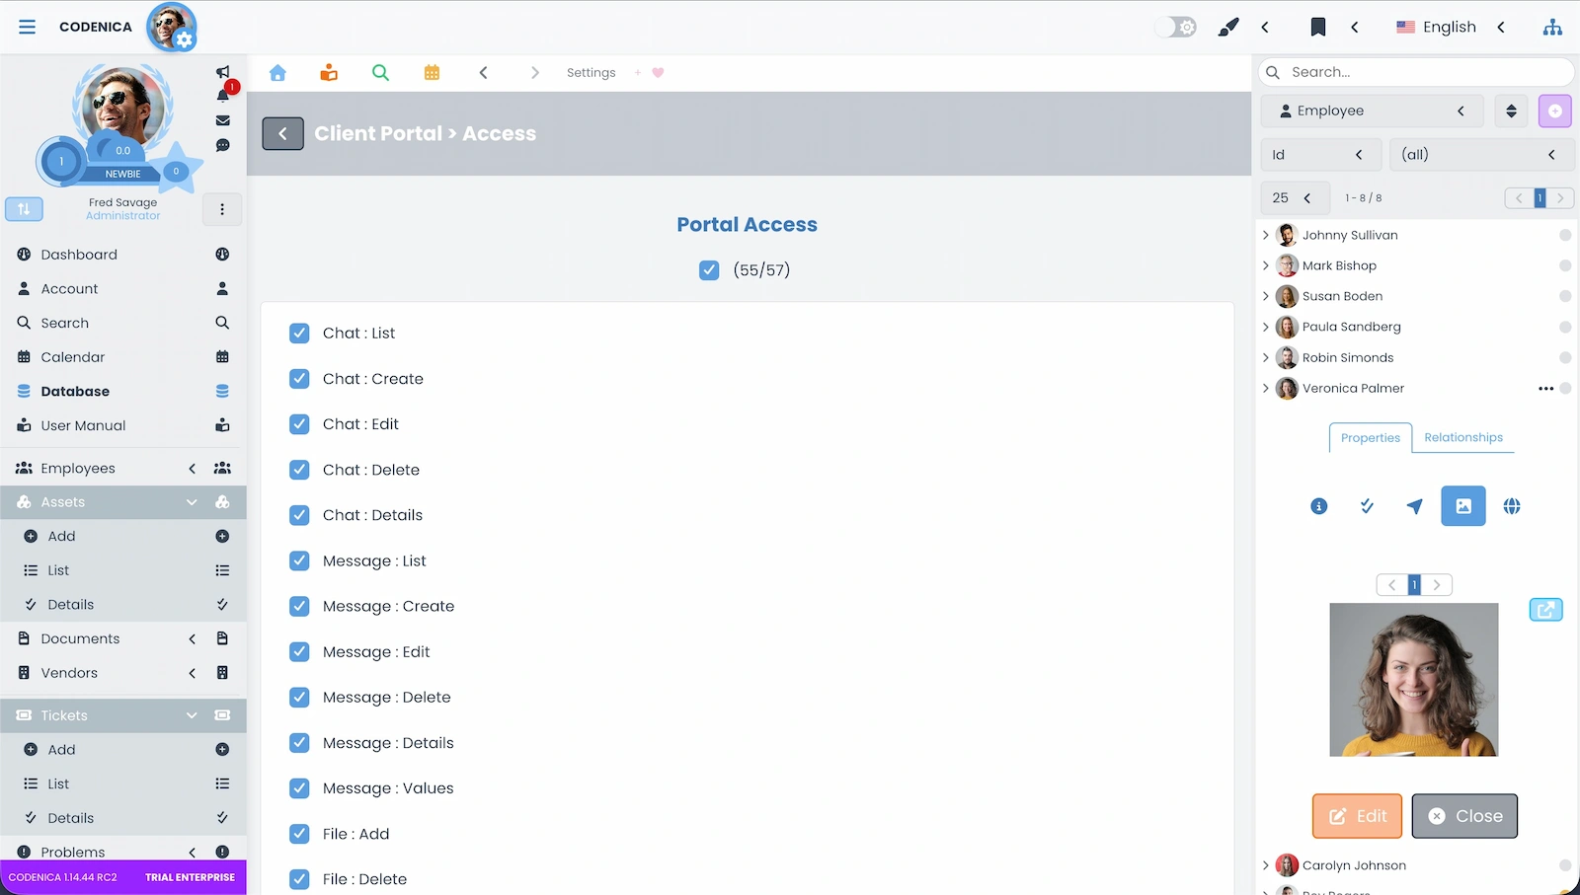Select the image gallery icon in Properties
Image resolution: width=1580 pixels, height=895 pixels.
(1463, 506)
